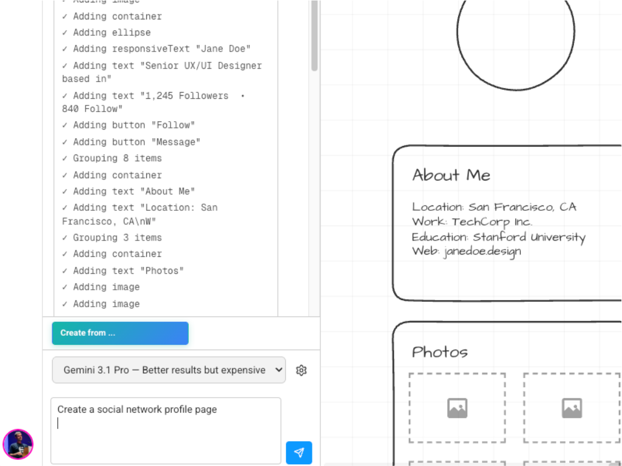Click log entry Adding responsiveText "Jane Doe"
The width and height of the screenshot is (622, 466).
click(x=157, y=48)
